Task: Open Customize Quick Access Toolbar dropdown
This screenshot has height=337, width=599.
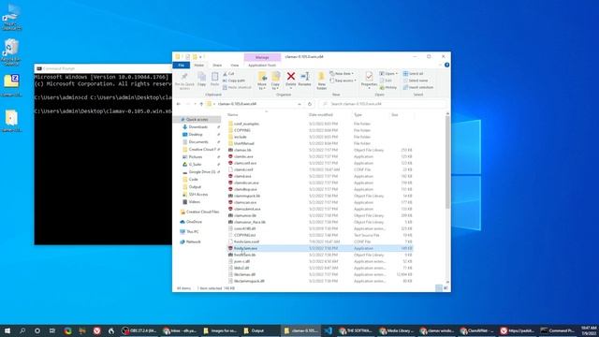Action: [x=201, y=57]
